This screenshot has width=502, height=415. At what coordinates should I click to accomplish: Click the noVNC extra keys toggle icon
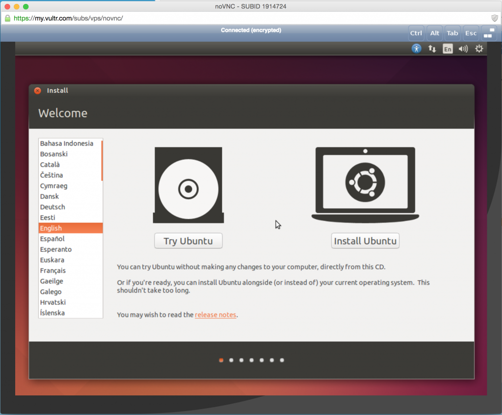(x=489, y=33)
